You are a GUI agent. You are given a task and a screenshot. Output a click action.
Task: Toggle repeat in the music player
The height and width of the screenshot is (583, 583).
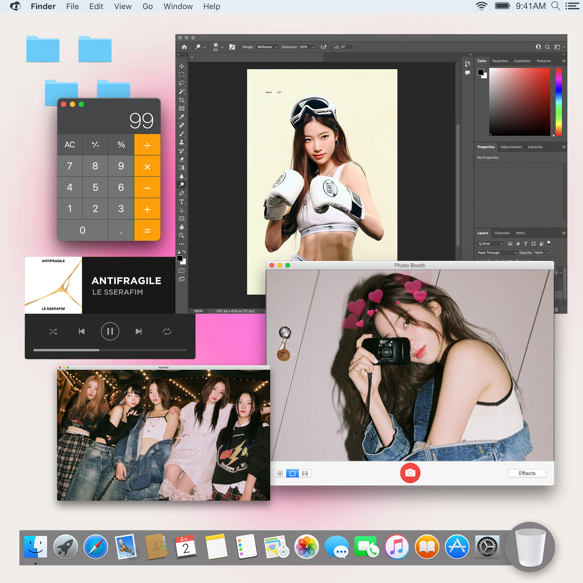pyautogui.click(x=167, y=332)
